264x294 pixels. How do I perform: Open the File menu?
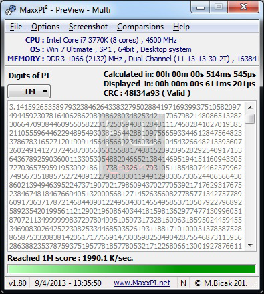[16, 27]
